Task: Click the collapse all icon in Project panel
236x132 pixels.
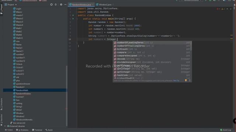Action: [x=56, y=5]
